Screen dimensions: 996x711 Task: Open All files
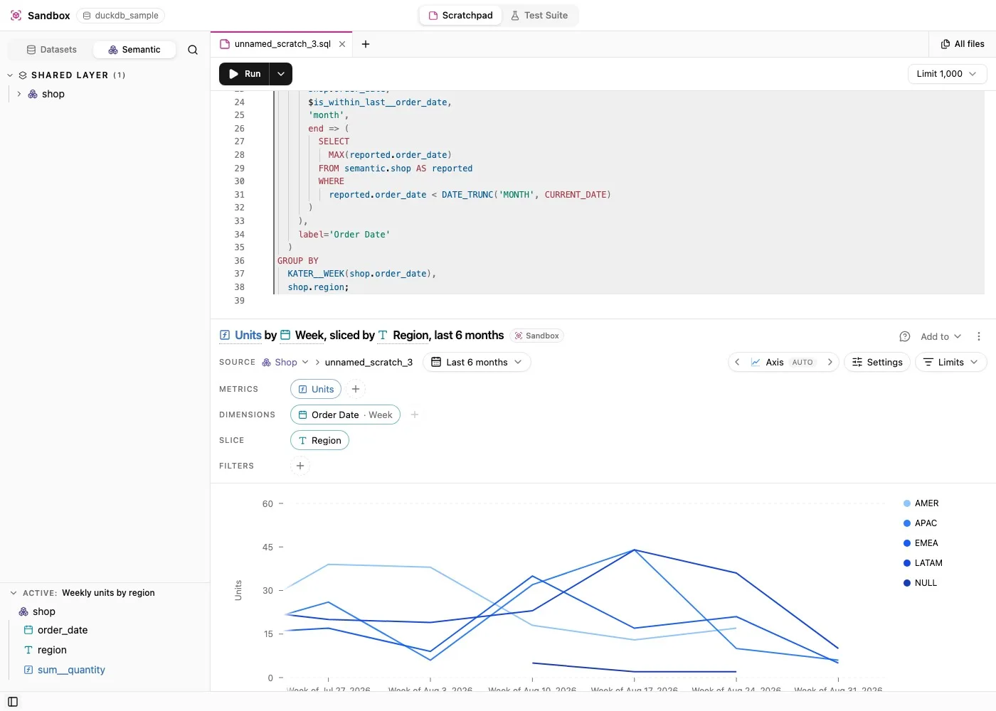point(963,44)
